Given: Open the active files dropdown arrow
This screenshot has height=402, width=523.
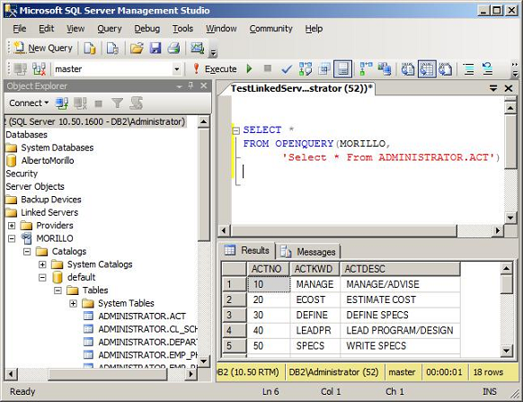Looking at the screenshot, I should click(x=493, y=88).
